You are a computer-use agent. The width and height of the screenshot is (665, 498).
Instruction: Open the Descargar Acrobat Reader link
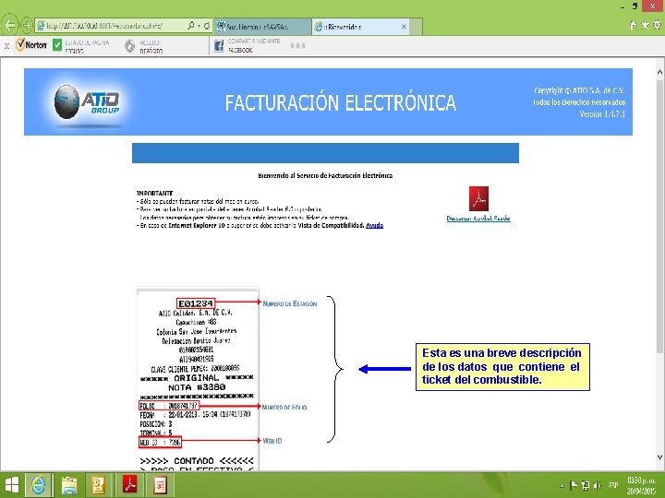478,219
